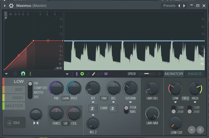Image resolution: width=209 pixels, height=138 pixels.
Task: Toggle the purple vertical bar display icon
Action: (77, 74)
